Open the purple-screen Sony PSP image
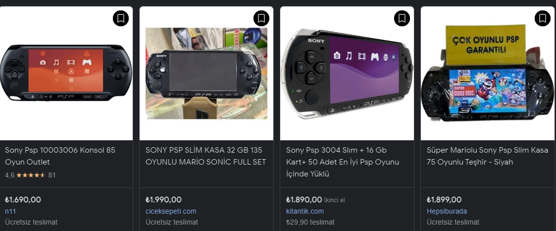The image size is (556, 231). (x=347, y=72)
